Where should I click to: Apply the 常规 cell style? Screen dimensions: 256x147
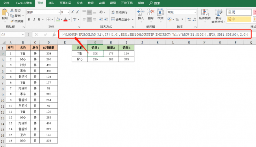(x=239, y=12)
